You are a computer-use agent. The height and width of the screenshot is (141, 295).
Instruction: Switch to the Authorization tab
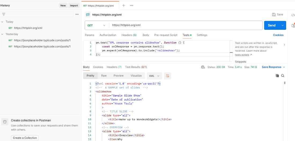coord(108,35)
